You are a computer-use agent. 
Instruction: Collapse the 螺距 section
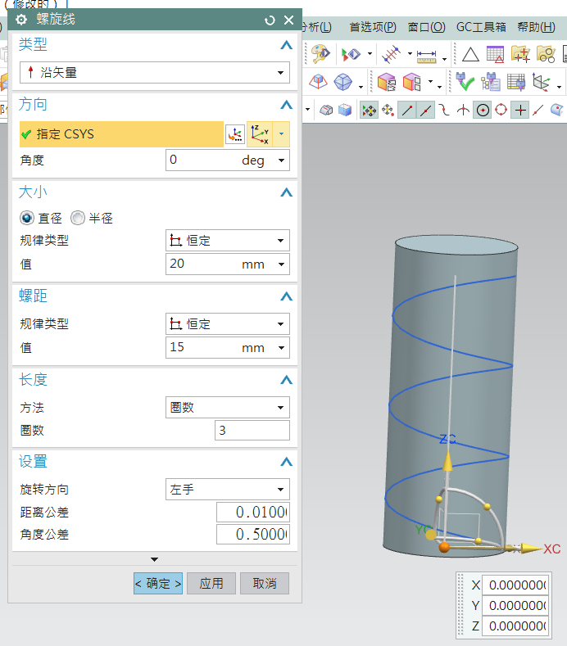286,296
